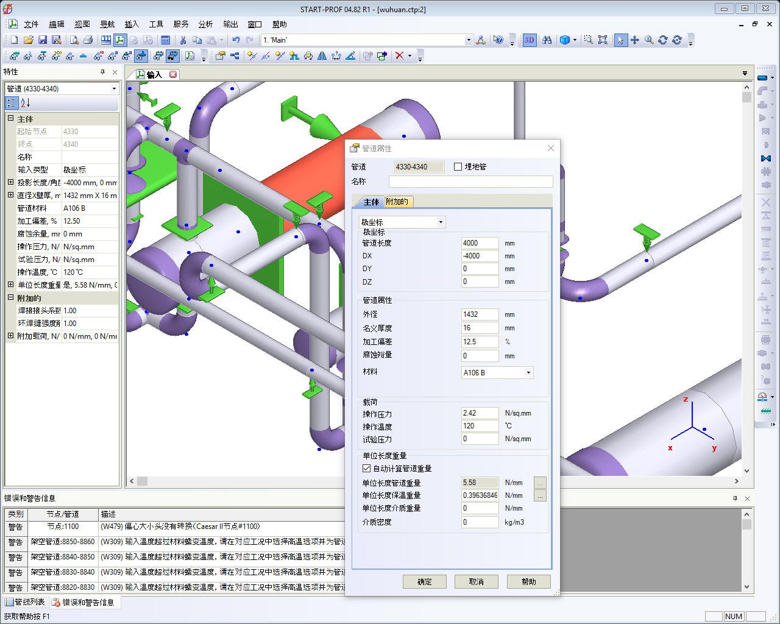Click the Cut scissors icon
780x624 pixels.
tap(182, 40)
